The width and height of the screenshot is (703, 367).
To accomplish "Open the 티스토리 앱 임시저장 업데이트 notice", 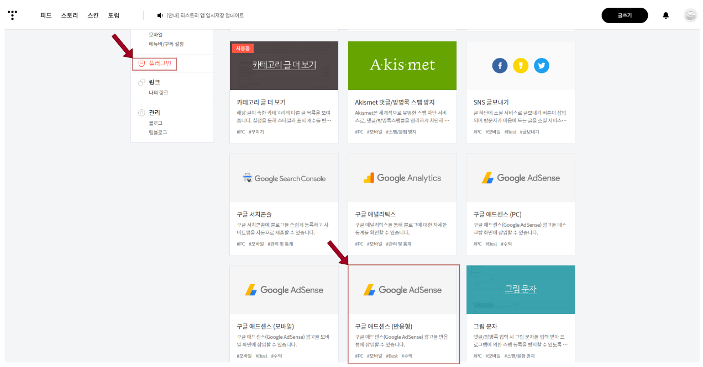I will pyautogui.click(x=205, y=15).
